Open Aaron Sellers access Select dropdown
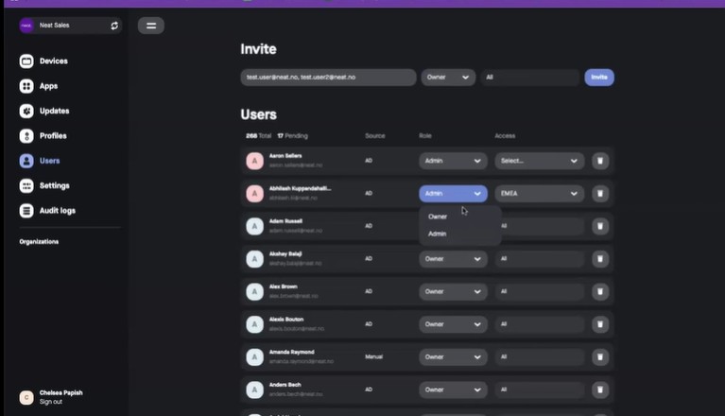This screenshot has width=725, height=416. 540,161
